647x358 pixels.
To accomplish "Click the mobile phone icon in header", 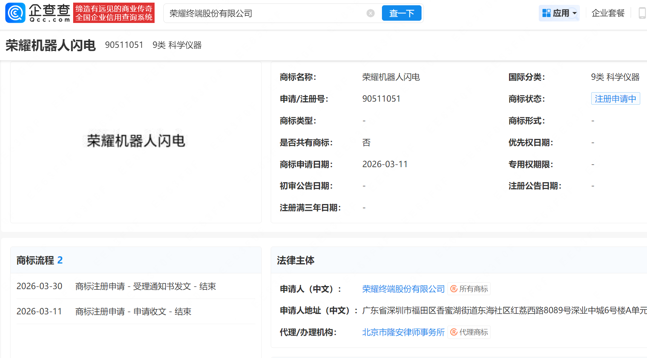I will pos(642,13).
